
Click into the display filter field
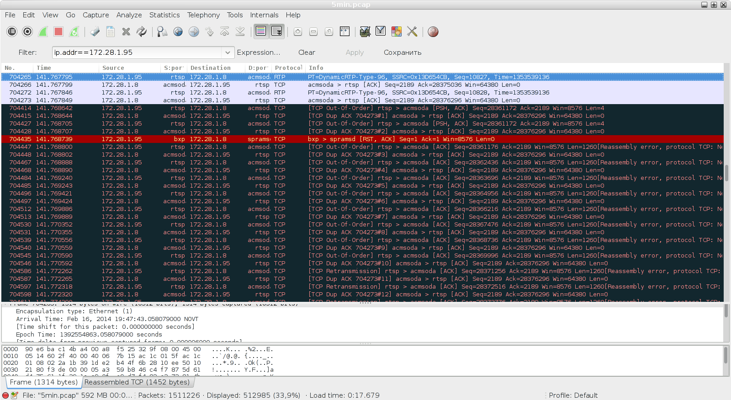tap(137, 53)
